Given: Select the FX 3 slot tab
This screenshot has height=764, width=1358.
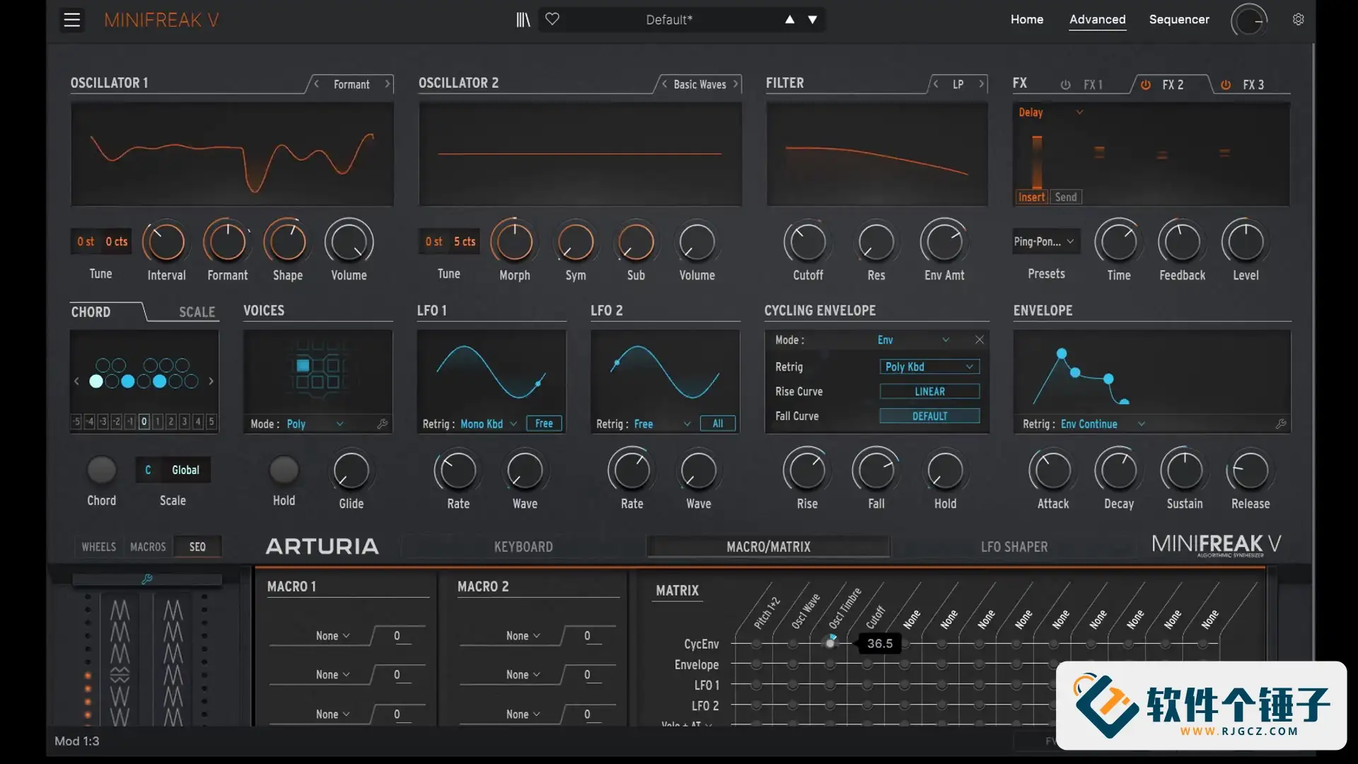Looking at the screenshot, I should click(x=1253, y=85).
